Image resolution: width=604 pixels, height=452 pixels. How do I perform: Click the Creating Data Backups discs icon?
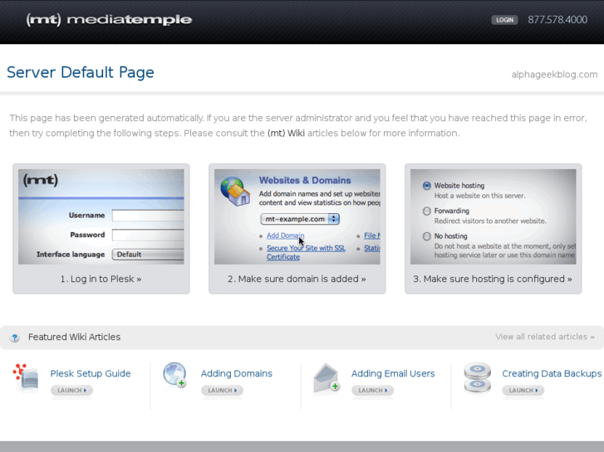click(477, 377)
